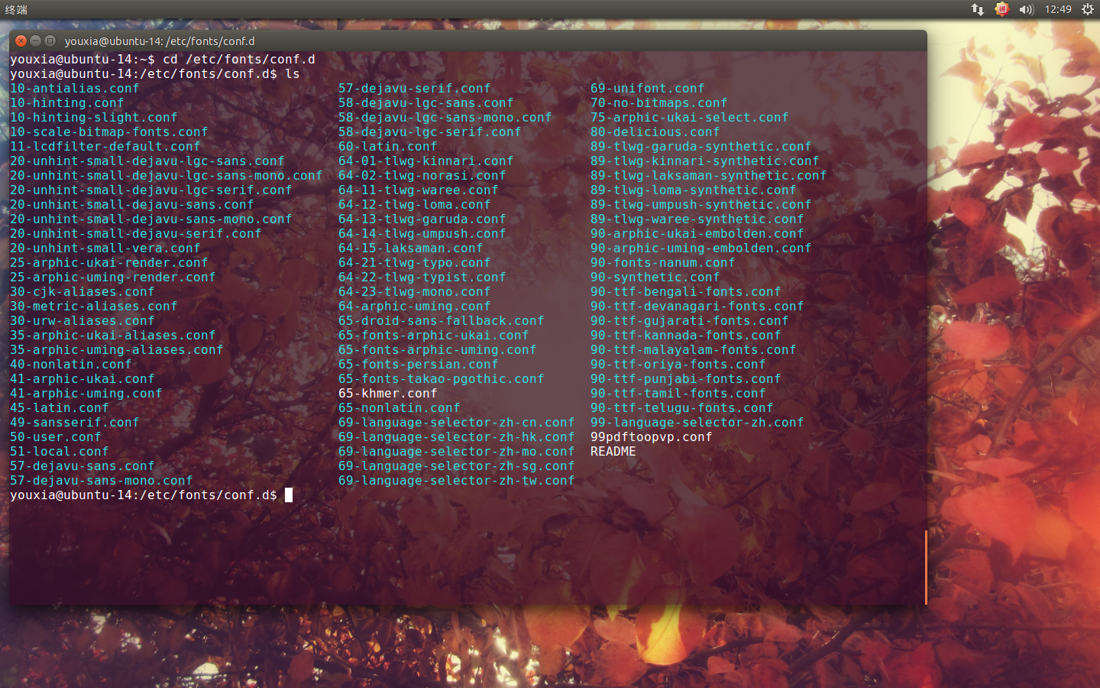Click the 10-hinting.conf file name

(67, 103)
